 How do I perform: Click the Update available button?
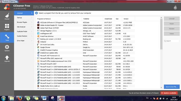pos(169,93)
